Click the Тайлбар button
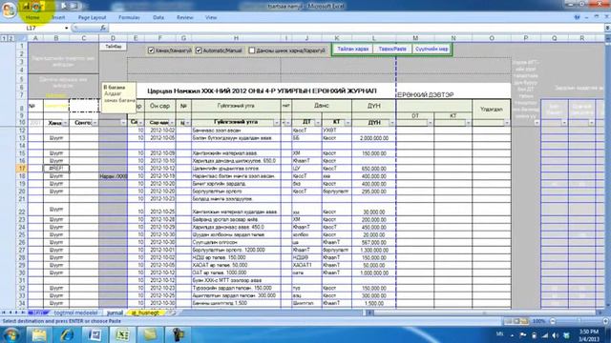The width and height of the screenshot is (611, 343). tap(113, 47)
